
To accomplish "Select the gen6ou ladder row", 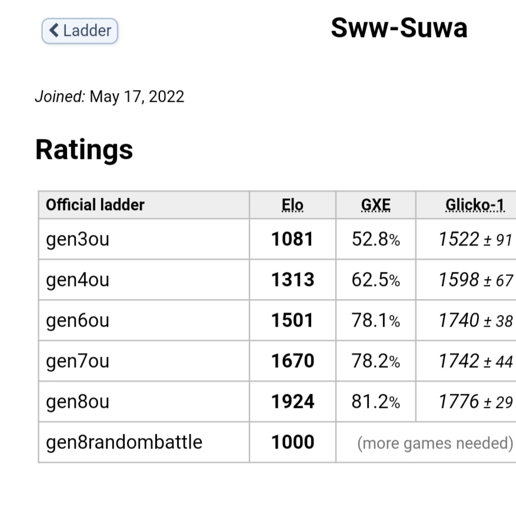I will point(78,320).
